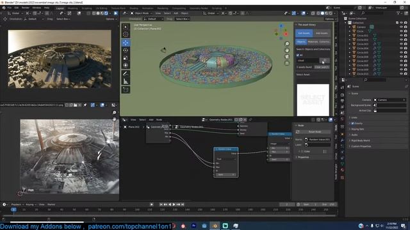This screenshot has height=230, width=410.
Task: Open the Global transform orientation dropdown in the center viewport
Action: (211, 13)
